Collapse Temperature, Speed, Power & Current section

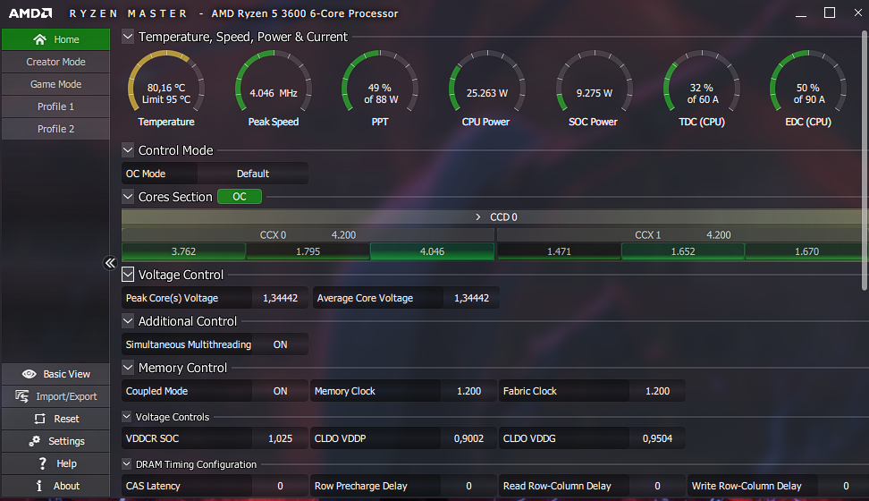pos(128,37)
